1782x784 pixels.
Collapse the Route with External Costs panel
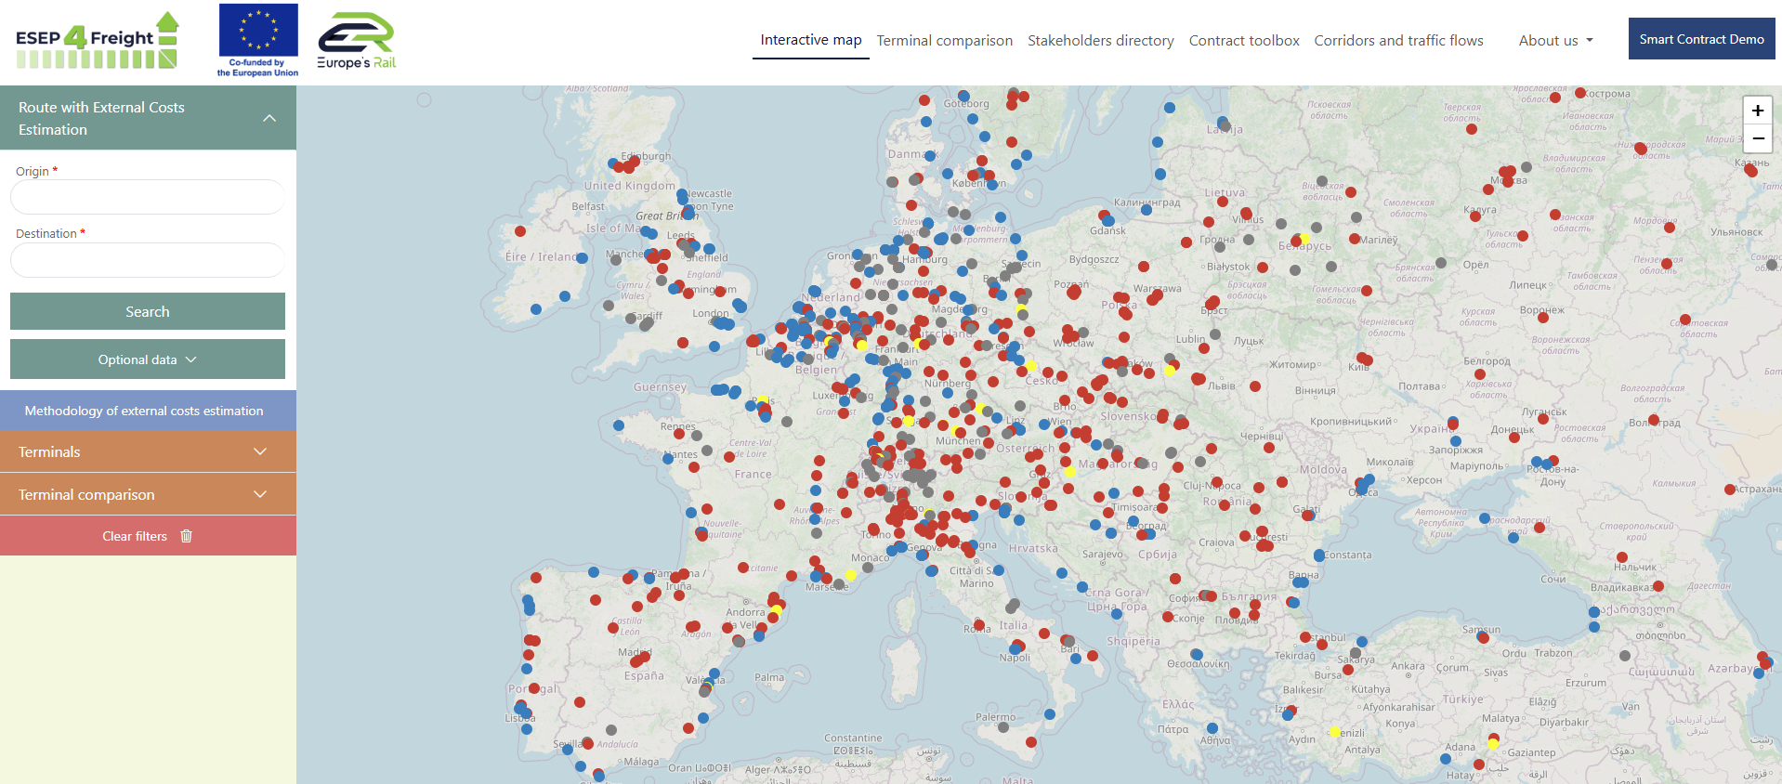269,118
